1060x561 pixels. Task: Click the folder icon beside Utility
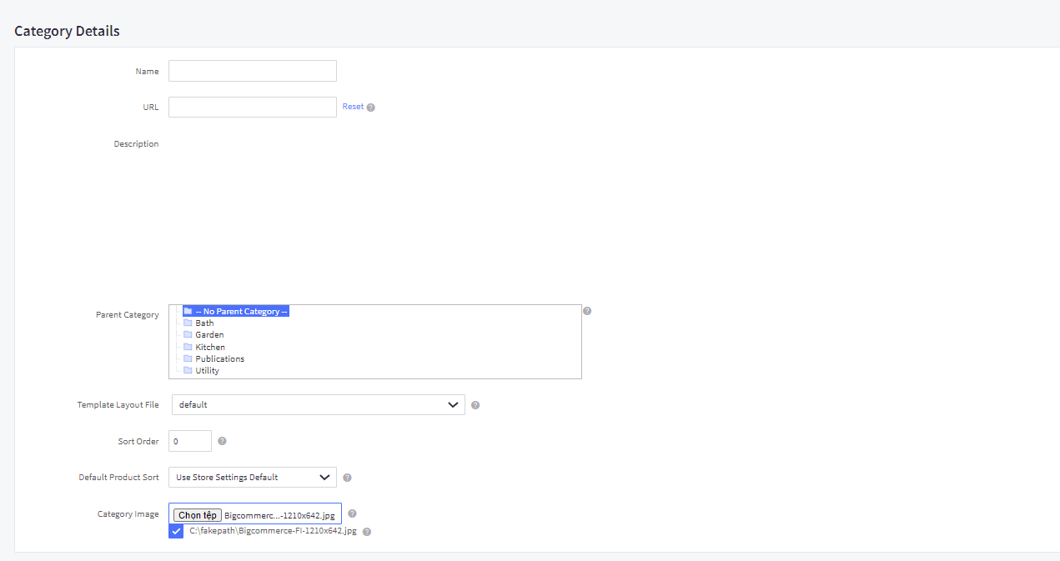[x=188, y=370]
